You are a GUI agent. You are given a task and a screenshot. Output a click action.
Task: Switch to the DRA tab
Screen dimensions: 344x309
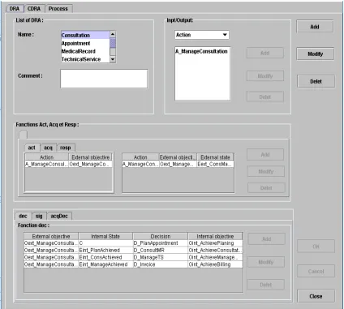click(x=15, y=9)
